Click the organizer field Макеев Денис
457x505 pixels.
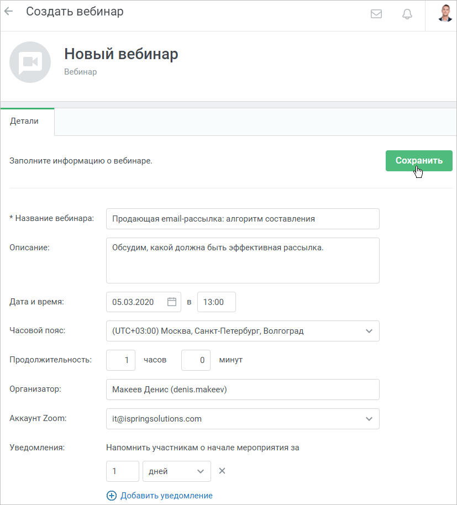(243, 390)
